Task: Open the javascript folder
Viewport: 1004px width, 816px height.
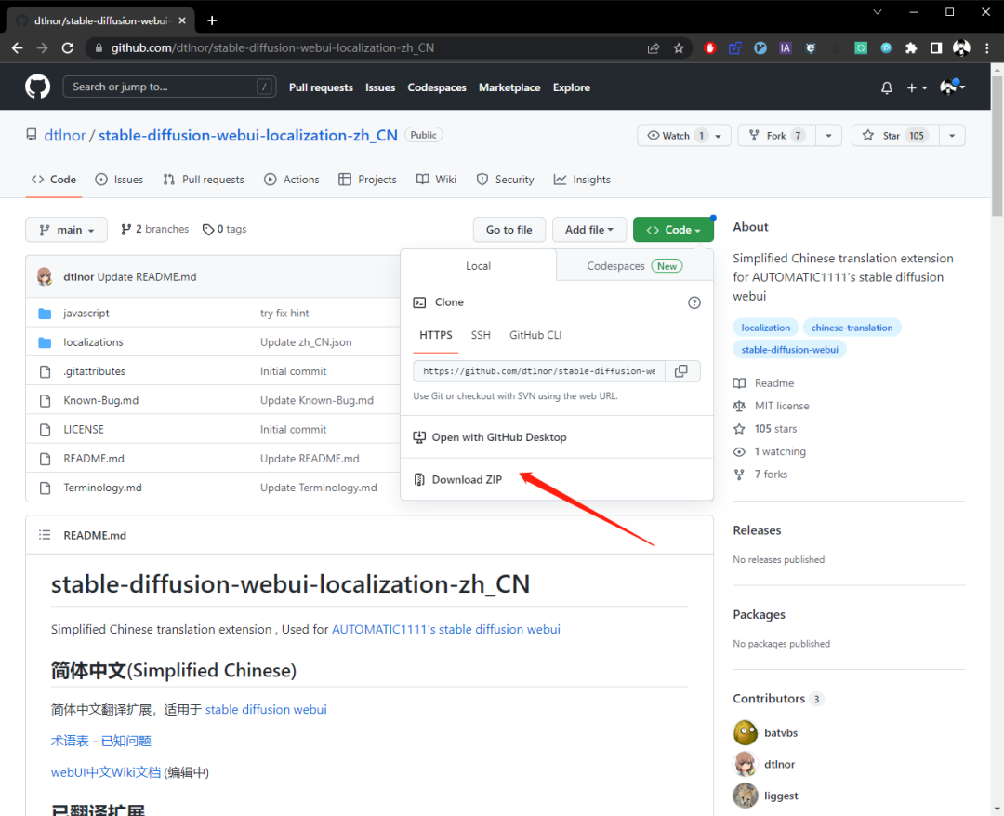Action: click(x=86, y=313)
